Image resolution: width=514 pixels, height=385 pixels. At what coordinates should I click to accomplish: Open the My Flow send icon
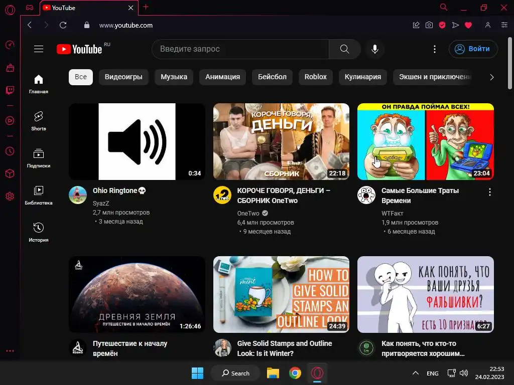point(455,25)
